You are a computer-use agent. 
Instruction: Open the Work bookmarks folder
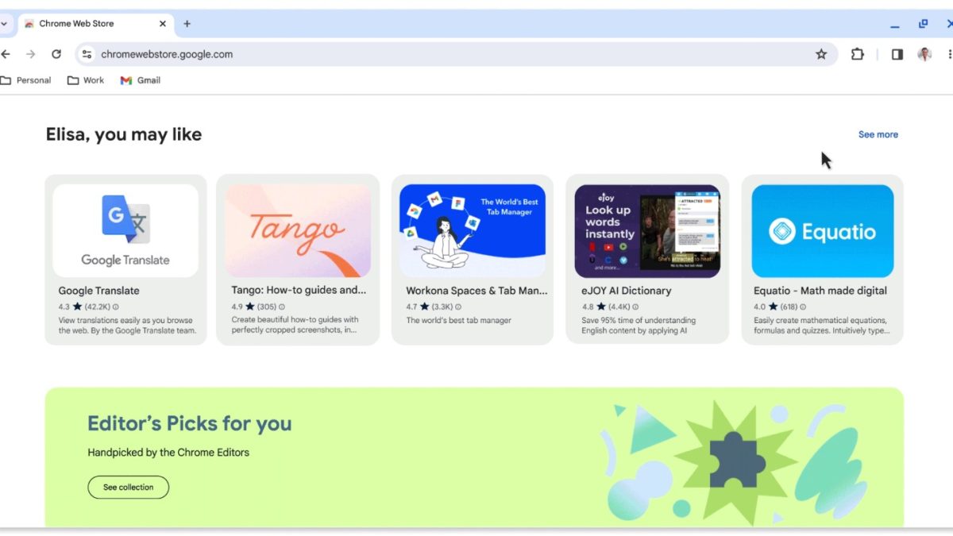tap(86, 80)
